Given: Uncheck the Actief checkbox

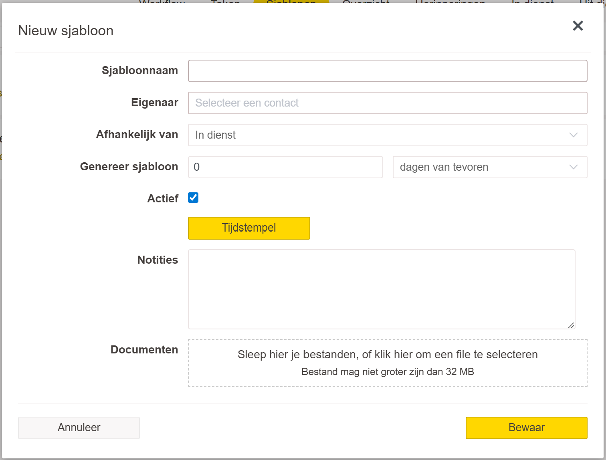Looking at the screenshot, I should tap(193, 198).
